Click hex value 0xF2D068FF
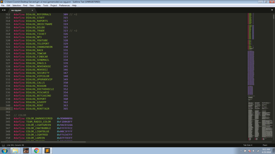Screen dimensions: 275x154 point(65,122)
